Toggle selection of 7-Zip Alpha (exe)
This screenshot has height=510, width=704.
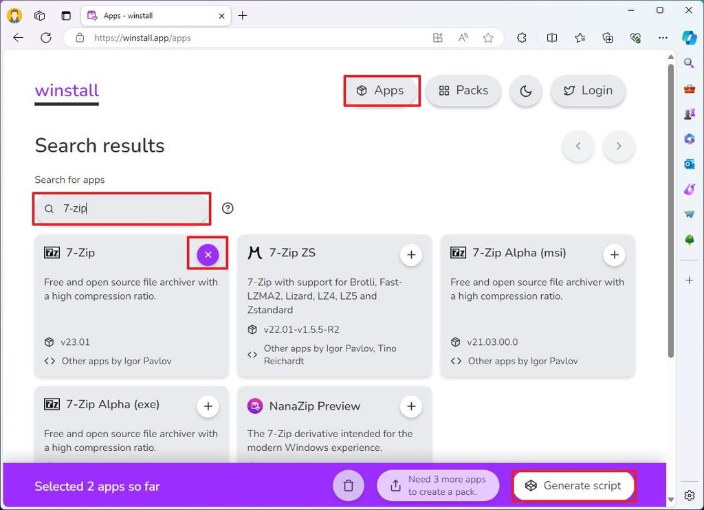208,406
